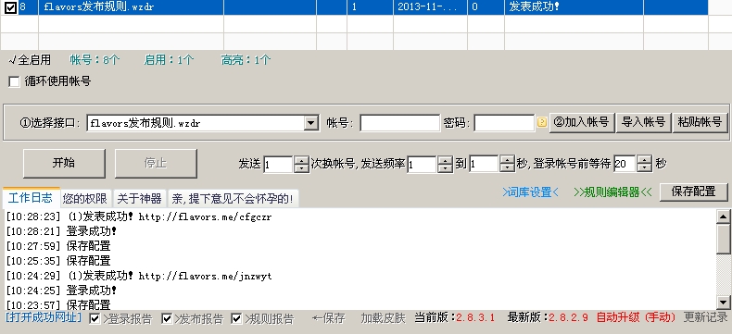Click the 发送 count number field
Screen dimensions: 732x334
coord(279,164)
